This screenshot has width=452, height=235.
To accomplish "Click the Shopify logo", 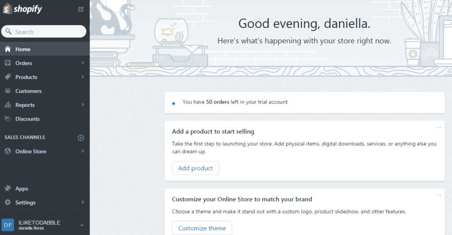I will (23, 9).
